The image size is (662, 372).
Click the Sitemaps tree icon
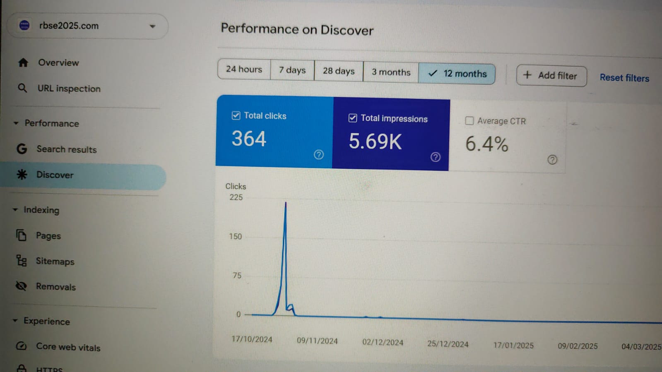tap(21, 261)
